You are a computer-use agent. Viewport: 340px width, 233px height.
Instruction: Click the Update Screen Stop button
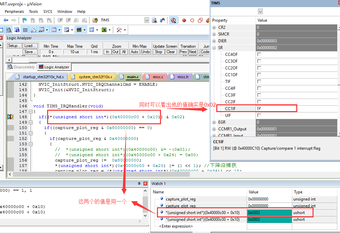[x=159, y=52]
